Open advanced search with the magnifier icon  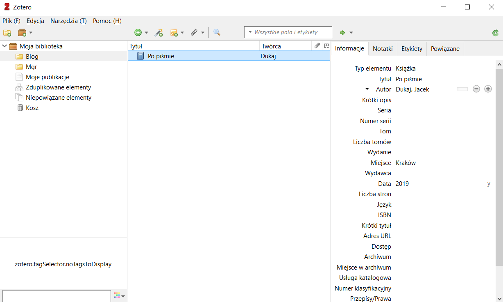coord(216,32)
